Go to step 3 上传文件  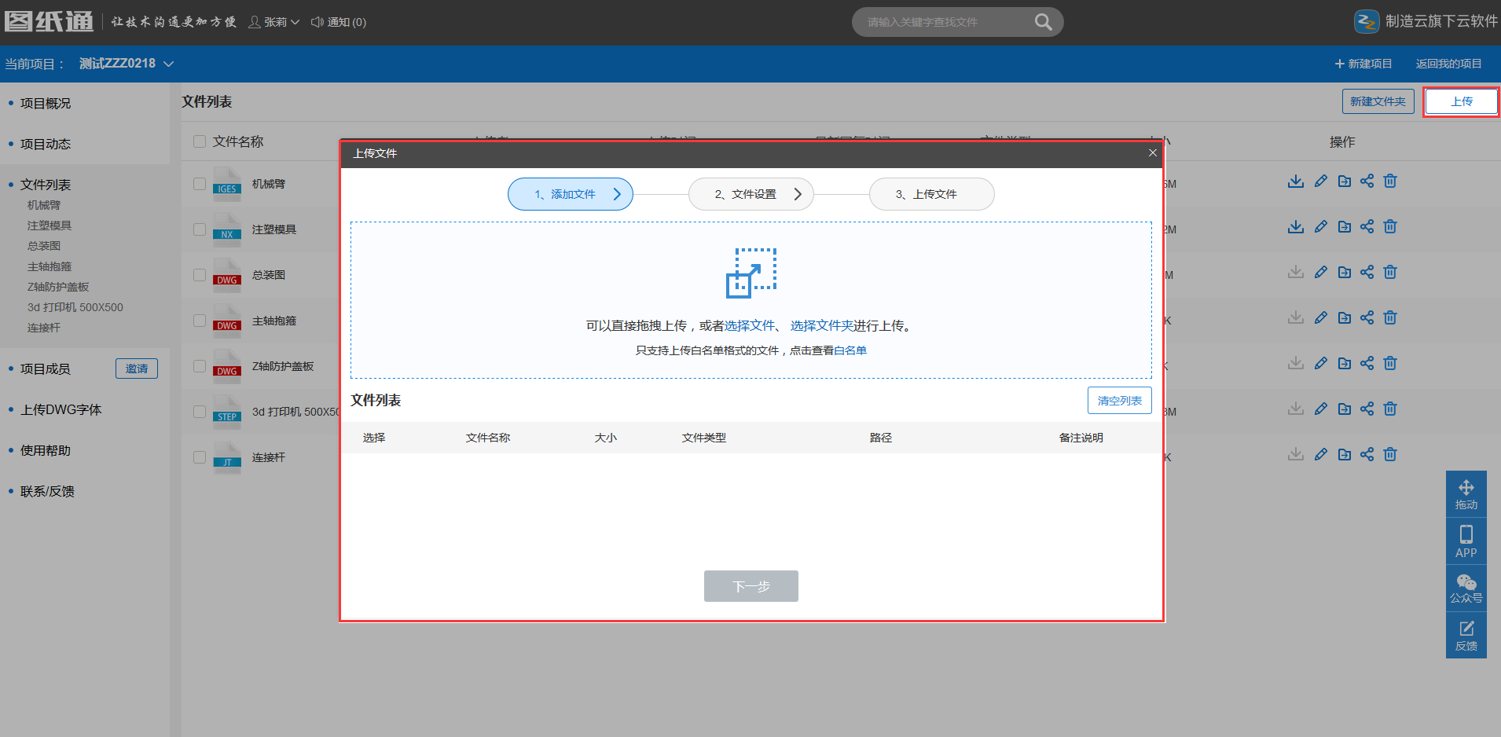[932, 194]
